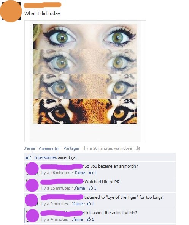The image size is (189, 225).
Task: Click Commenter under the post
Action: coord(49,149)
